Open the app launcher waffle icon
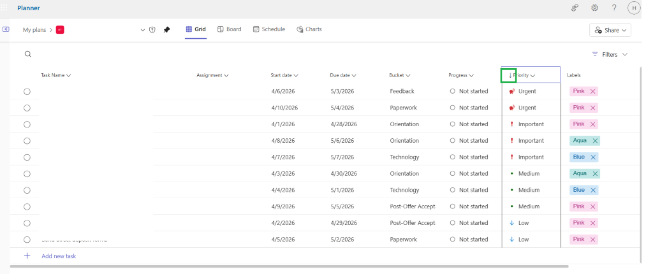 4,8
